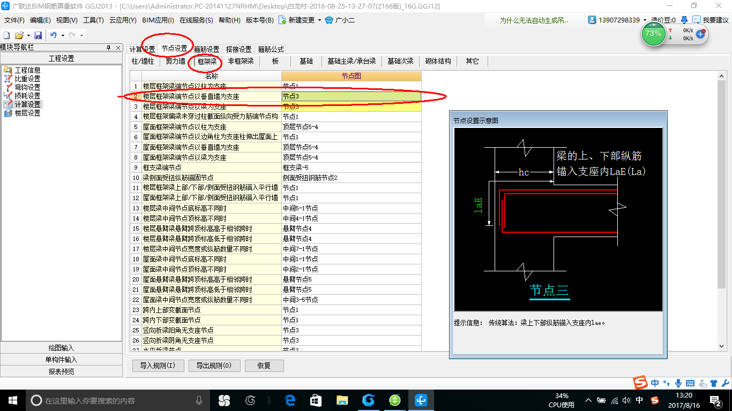Open 绘图输入 navigation section
This screenshot has width=732, height=411.
click(x=62, y=348)
